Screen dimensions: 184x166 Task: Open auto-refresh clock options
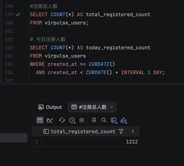coord(72,120)
